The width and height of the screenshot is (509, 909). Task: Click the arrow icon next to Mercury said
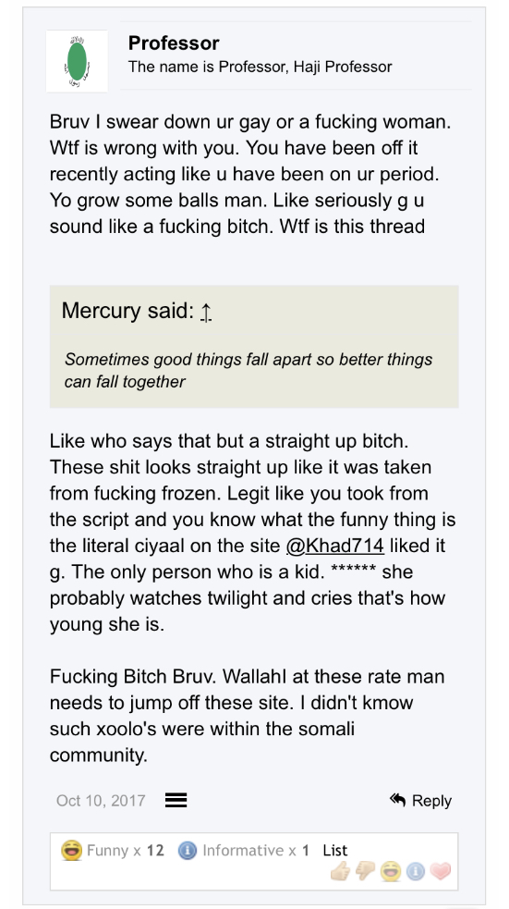pos(206,312)
